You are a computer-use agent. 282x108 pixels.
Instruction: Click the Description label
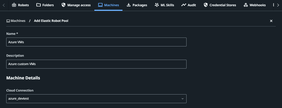pyautogui.click(x=15, y=56)
